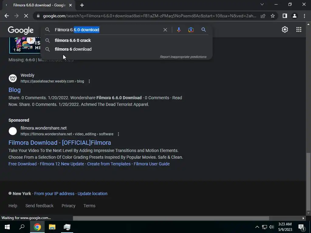Screen dimensions: 311x233
Task: Open notification center icon
Action: 301,227
